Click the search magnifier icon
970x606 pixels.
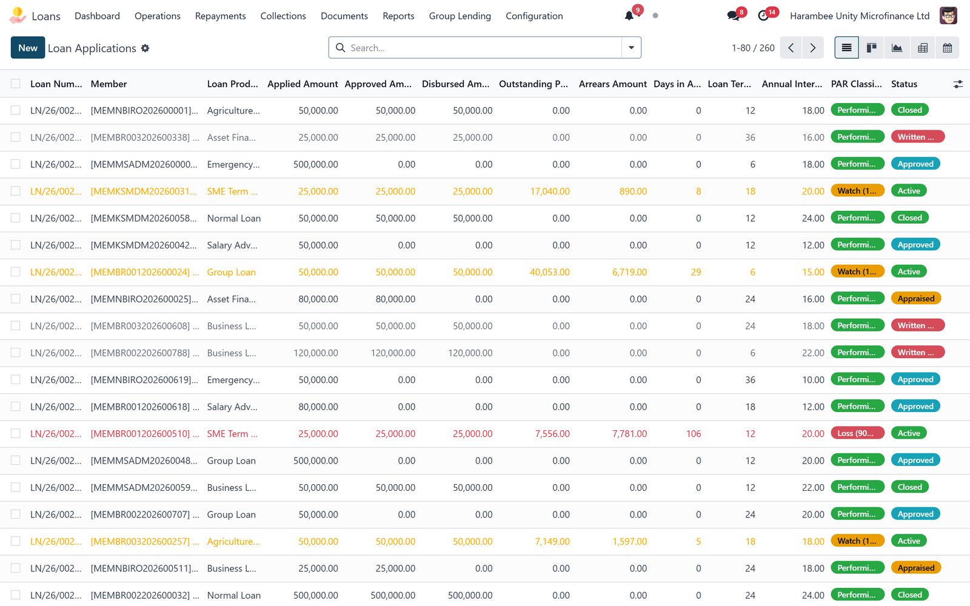coord(341,48)
